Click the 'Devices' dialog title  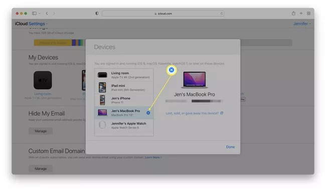(x=105, y=47)
